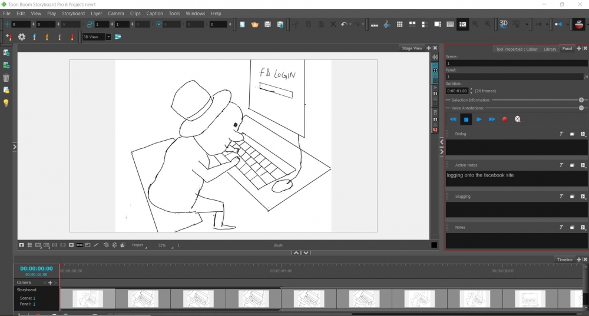Open the File menu
The height and width of the screenshot is (316, 589).
pos(6,13)
